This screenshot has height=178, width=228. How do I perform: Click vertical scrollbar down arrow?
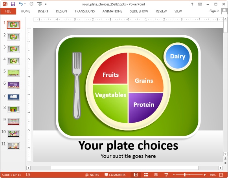tap(225, 154)
